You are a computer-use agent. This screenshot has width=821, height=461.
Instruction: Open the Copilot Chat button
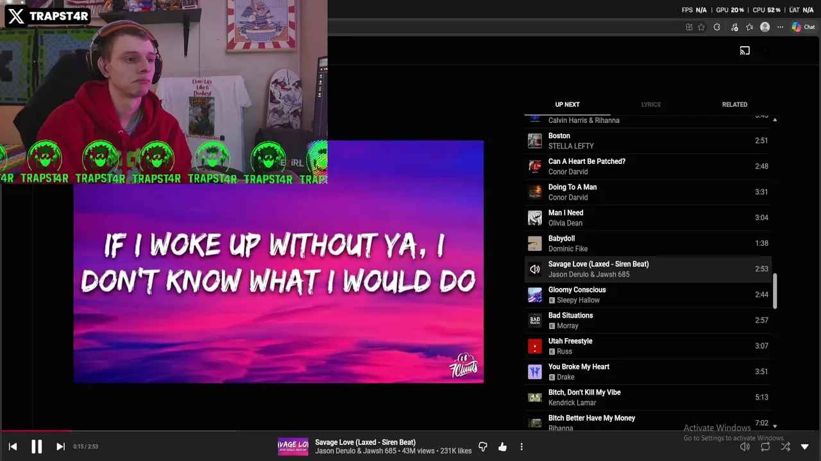(803, 27)
